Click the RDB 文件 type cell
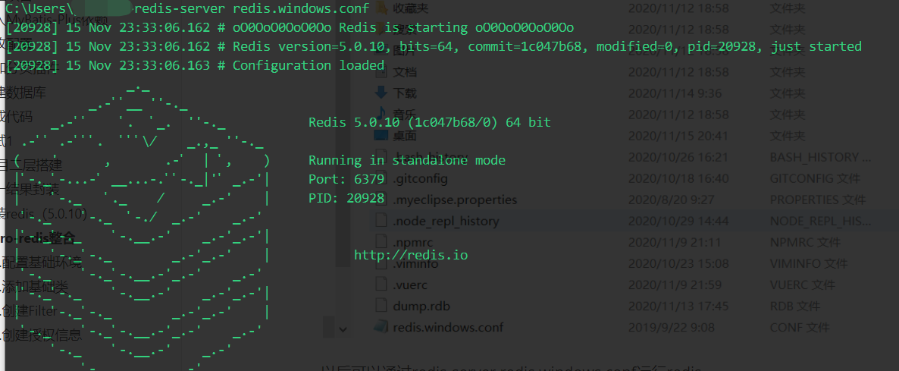Image resolution: width=899 pixels, height=371 pixels. tap(794, 306)
